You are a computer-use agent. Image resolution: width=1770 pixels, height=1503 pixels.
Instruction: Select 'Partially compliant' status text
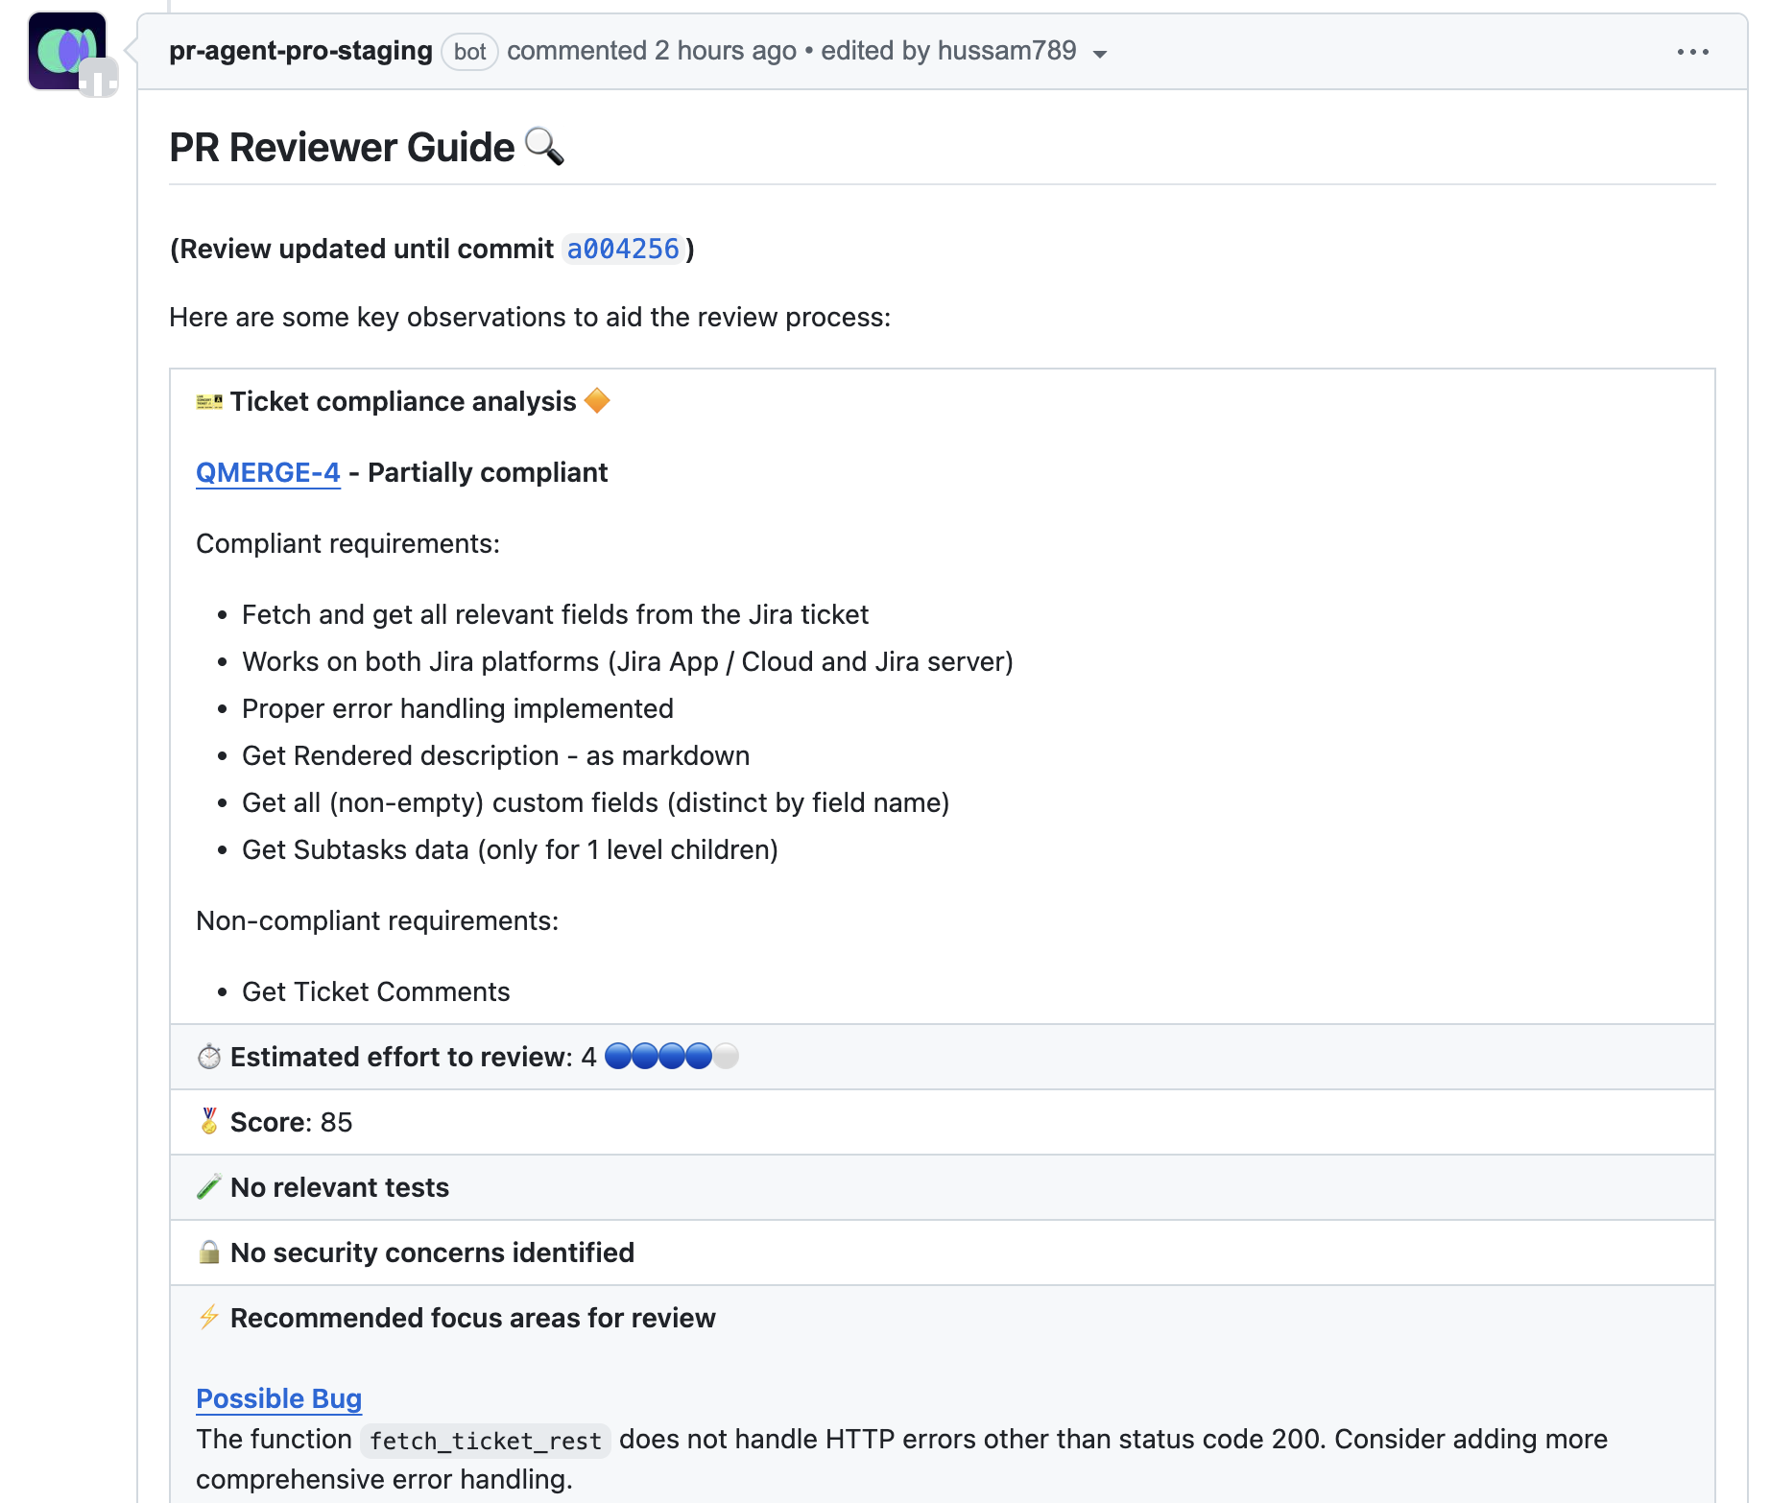tap(488, 473)
